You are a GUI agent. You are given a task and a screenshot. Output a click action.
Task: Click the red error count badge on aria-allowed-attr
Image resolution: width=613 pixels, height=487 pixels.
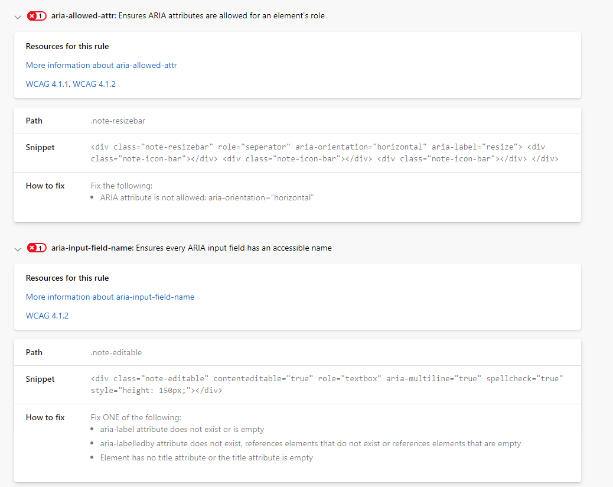(x=36, y=16)
